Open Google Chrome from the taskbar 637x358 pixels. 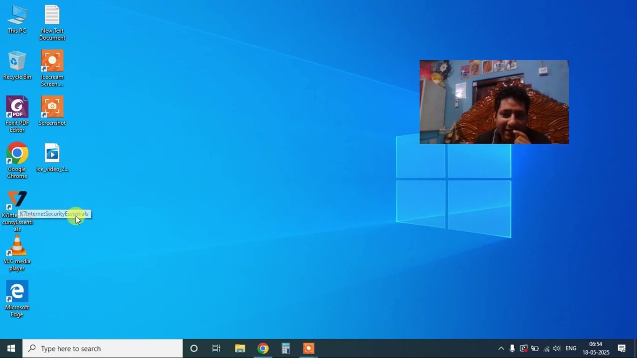click(x=263, y=349)
